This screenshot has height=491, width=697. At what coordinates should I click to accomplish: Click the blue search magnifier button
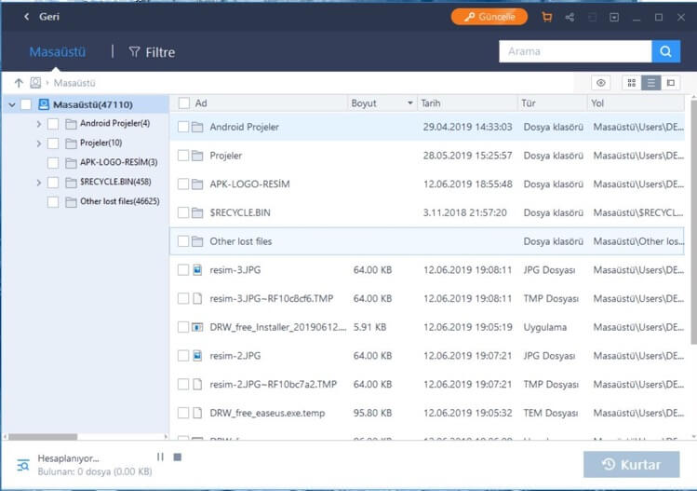pyautogui.click(x=665, y=51)
